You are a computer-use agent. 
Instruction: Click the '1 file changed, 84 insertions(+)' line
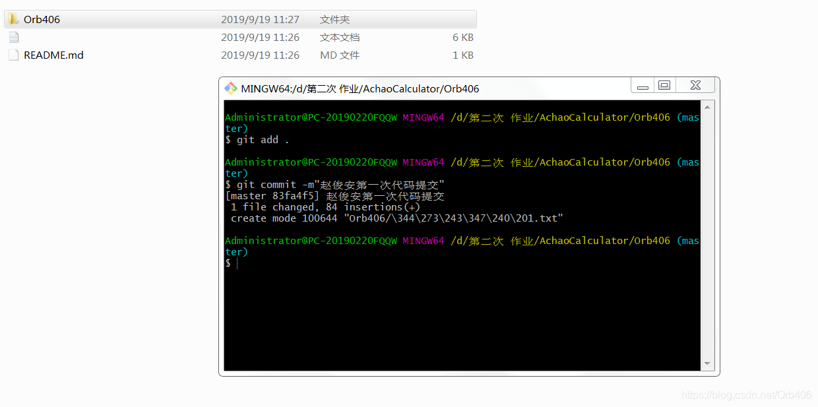pyautogui.click(x=325, y=207)
